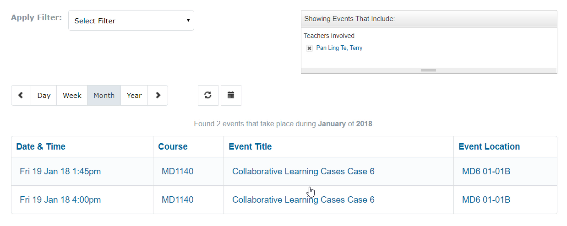
Task: Open the 1:45pm Collaborative Learning Cases event
Action: [x=303, y=172]
